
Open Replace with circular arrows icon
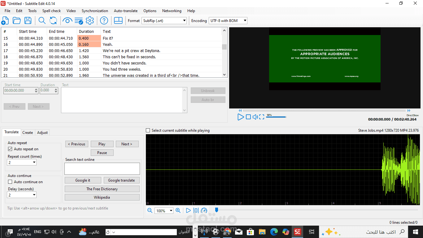click(x=53, y=21)
